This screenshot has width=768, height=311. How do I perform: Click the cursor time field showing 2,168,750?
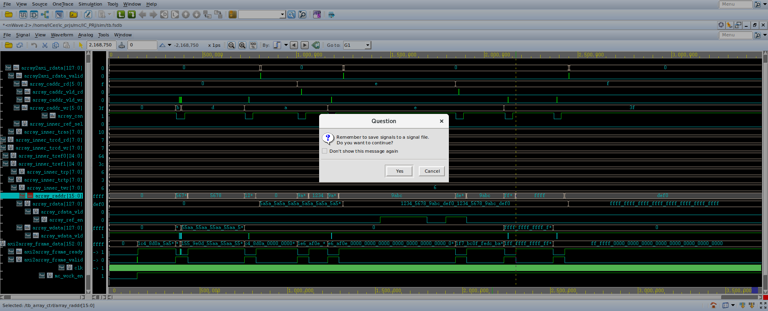point(101,45)
